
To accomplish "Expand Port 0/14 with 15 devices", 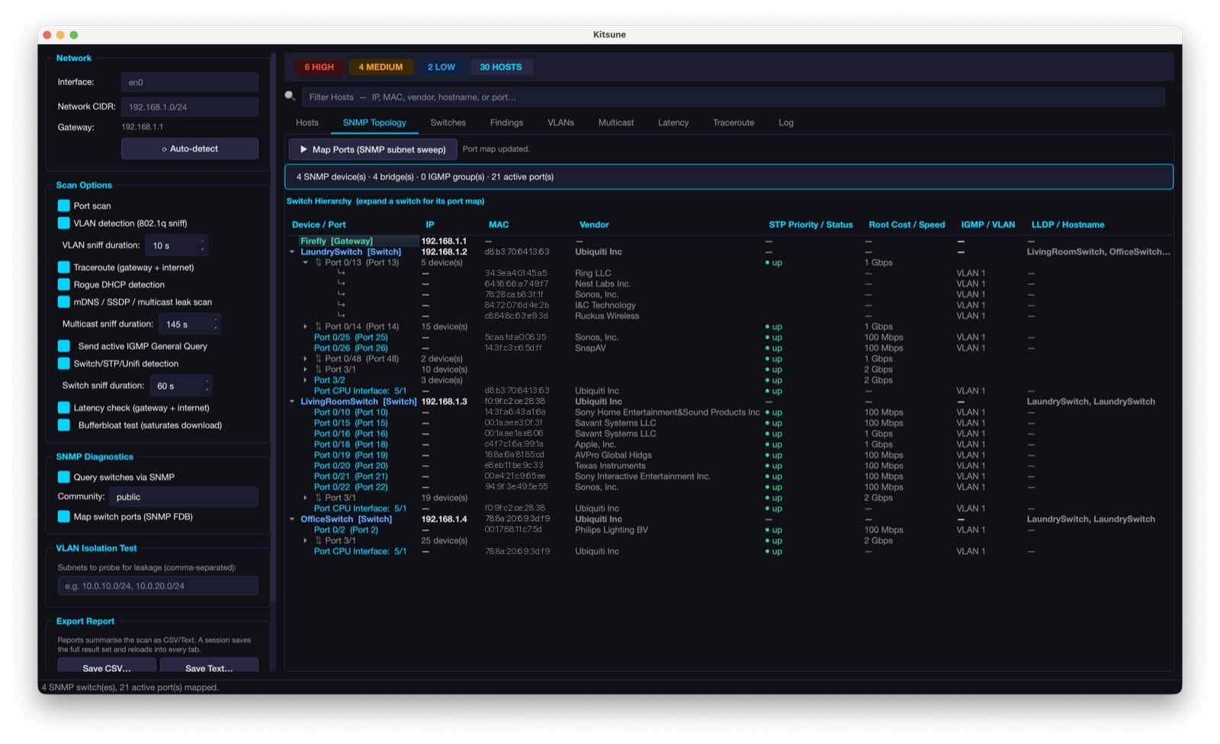I will (x=306, y=326).
